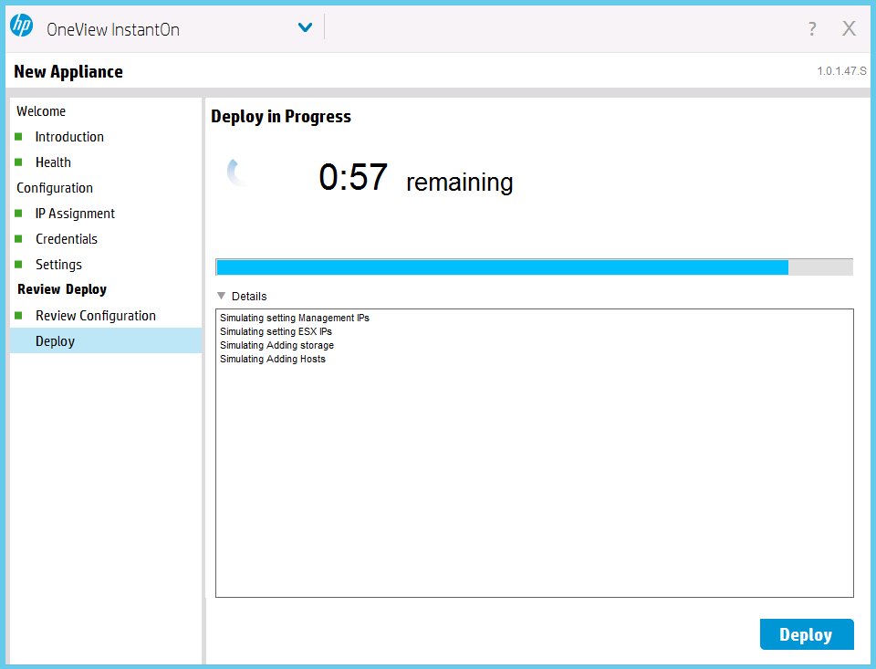Click the 'Simulating Adding Hosts' log line

point(273,359)
